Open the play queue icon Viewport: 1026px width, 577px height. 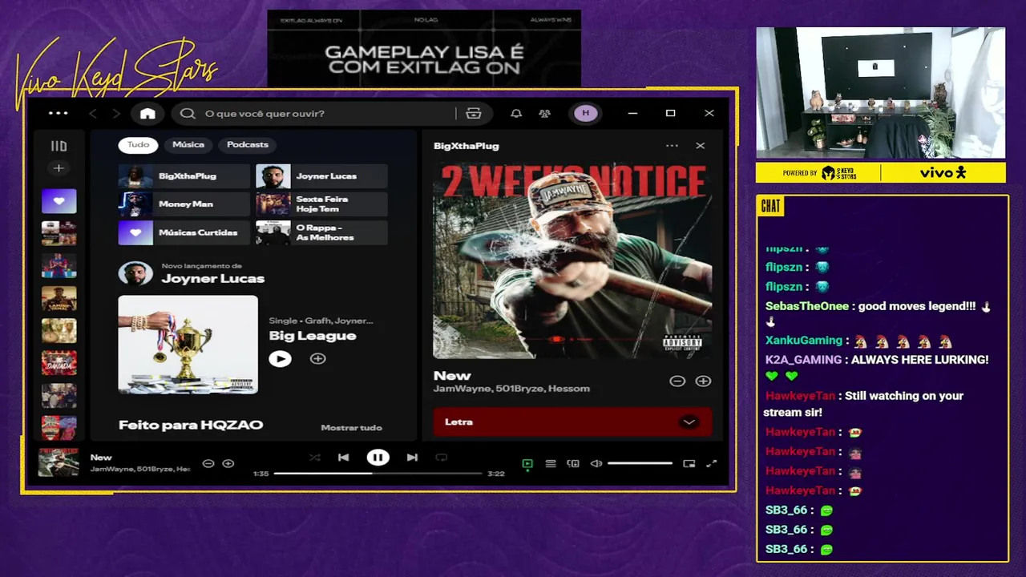click(551, 464)
